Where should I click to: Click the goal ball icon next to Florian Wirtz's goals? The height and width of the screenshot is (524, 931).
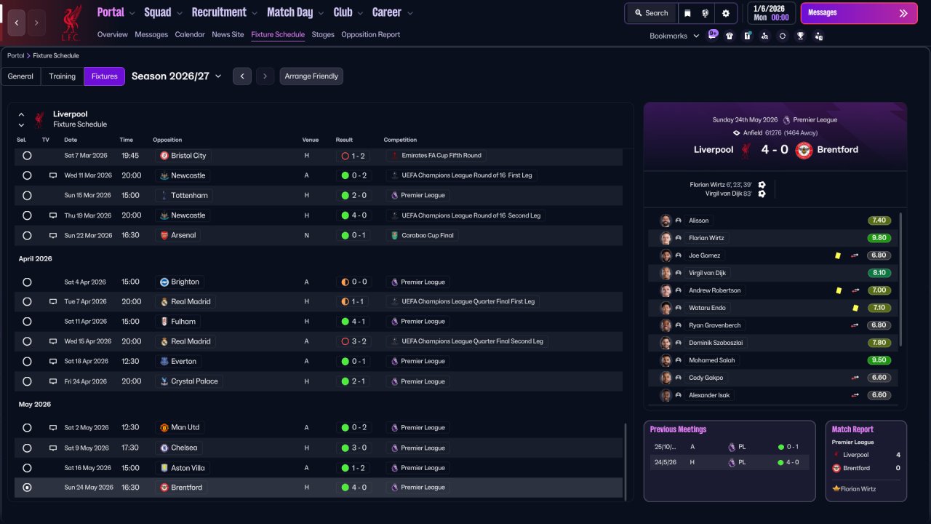pyautogui.click(x=762, y=185)
